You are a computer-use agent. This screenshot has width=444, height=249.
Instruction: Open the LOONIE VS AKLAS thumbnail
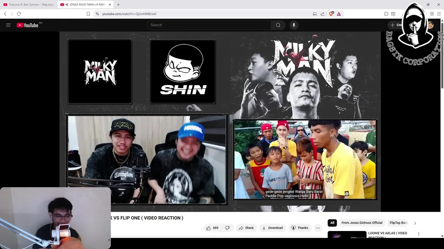pyautogui.click(x=347, y=234)
